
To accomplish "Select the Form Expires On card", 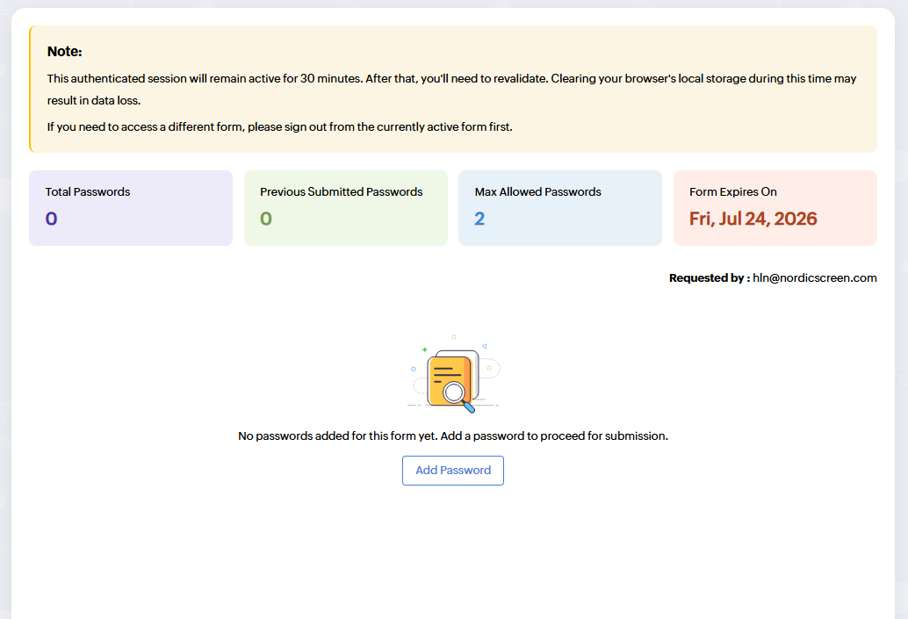I will pyautogui.click(x=775, y=208).
